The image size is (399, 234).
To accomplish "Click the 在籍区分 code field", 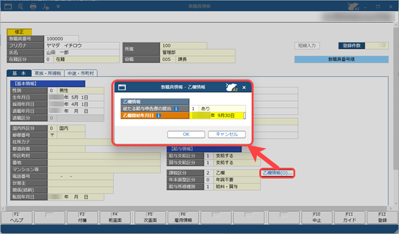I will coord(49,59).
